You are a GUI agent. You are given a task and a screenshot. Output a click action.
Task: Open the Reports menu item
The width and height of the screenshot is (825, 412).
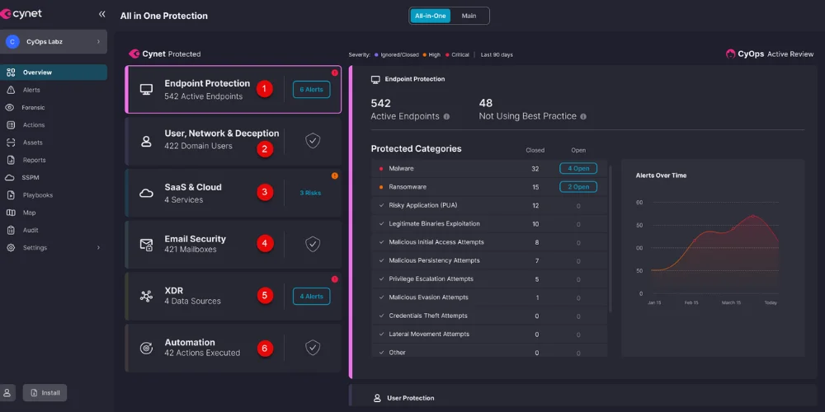[34, 160]
